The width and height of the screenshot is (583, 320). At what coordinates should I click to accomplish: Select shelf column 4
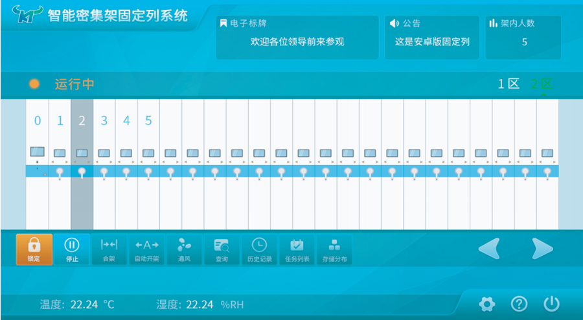coord(126,164)
